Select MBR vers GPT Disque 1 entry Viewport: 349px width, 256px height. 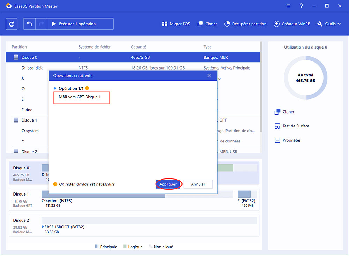click(80, 97)
